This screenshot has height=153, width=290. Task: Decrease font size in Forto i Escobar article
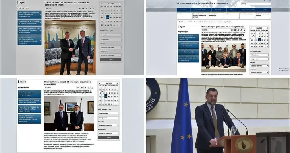(94, 8)
